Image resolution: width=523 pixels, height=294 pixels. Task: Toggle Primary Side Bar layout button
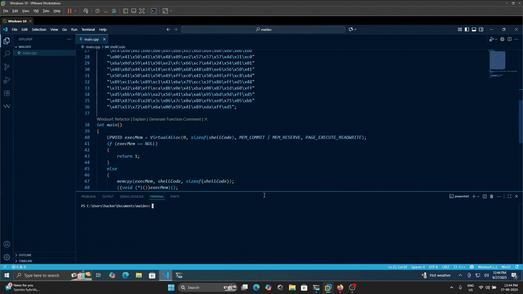467,29
